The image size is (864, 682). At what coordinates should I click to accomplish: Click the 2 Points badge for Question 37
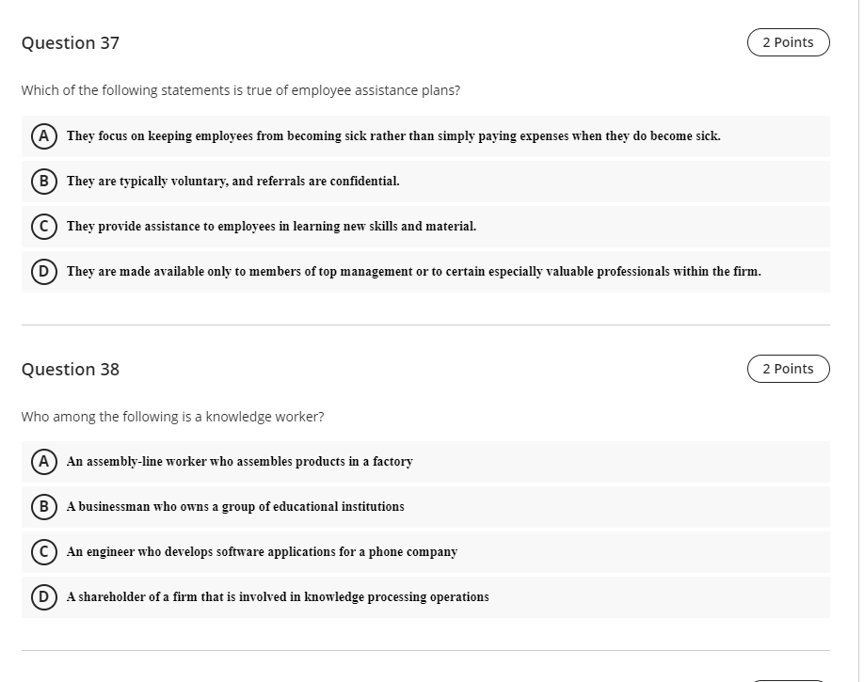coord(789,41)
